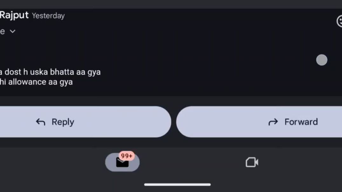The width and height of the screenshot is (342, 192).
Task: Tap the line "dost h uska bhatta aa gya"
Action: pos(51,72)
